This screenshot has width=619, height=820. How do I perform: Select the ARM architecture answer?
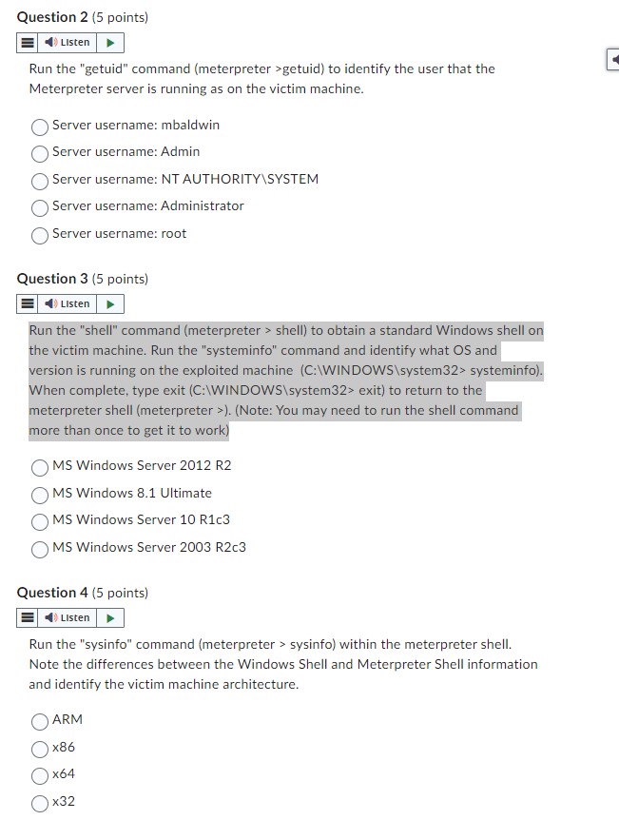tap(39, 721)
